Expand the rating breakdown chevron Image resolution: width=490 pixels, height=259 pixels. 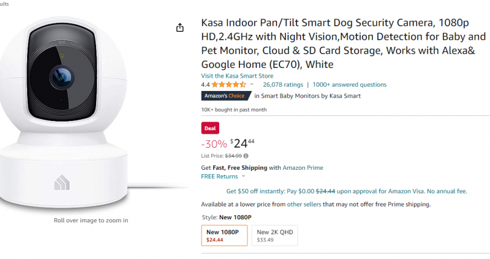pos(252,84)
